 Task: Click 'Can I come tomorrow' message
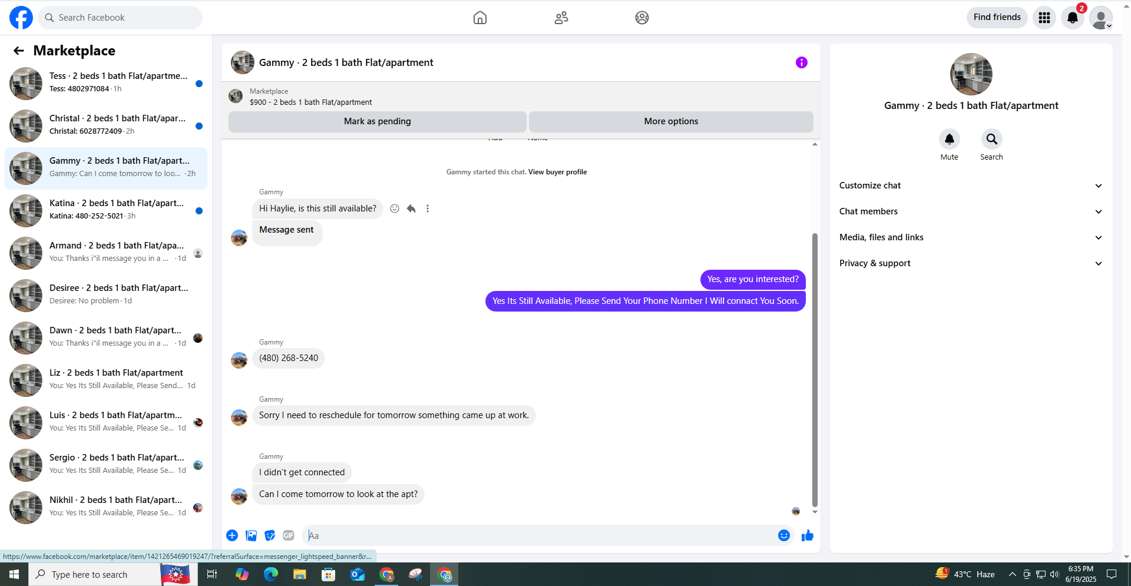point(338,494)
